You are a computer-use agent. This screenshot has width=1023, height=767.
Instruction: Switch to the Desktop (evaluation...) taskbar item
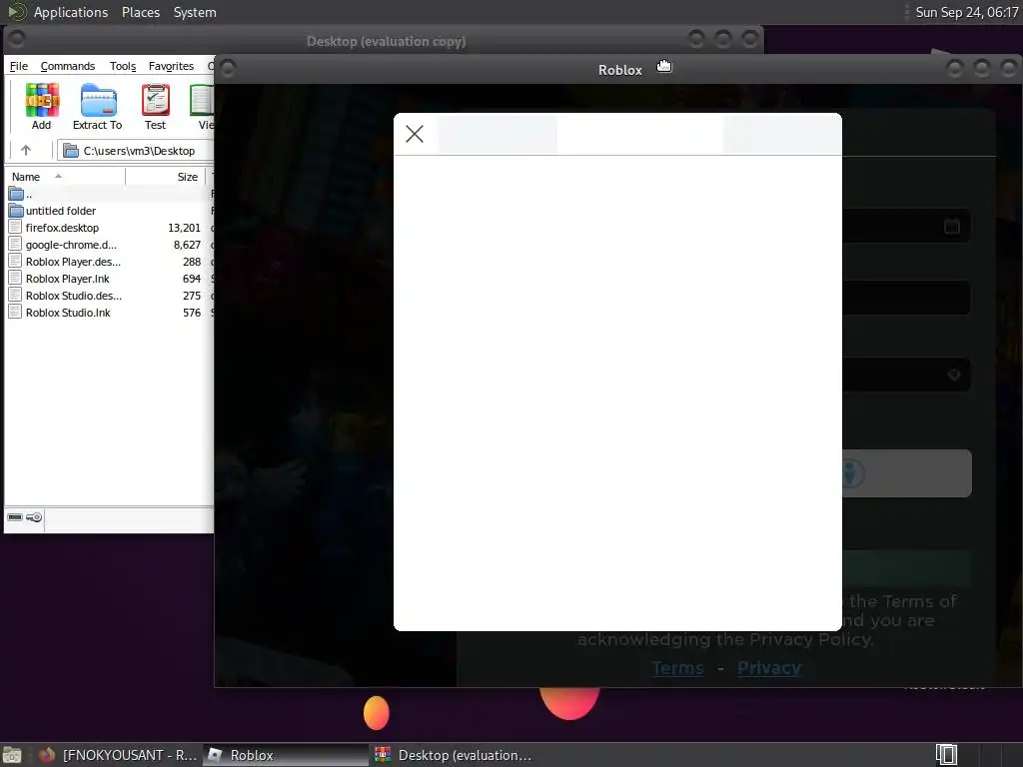[x=455, y=755]
